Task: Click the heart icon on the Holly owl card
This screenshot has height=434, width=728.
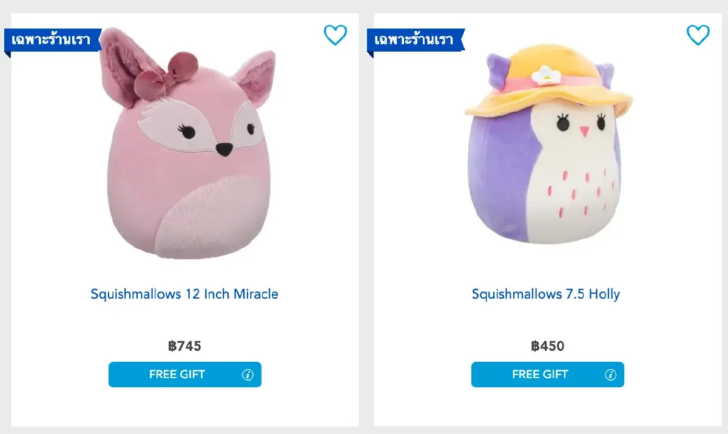Action: pyautogui.click(x=698, y=36)
